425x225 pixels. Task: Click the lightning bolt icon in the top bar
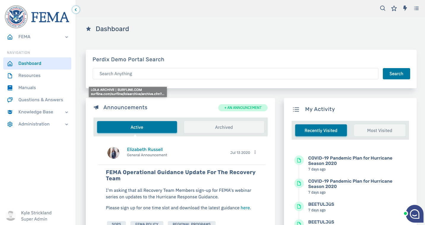(405, 8)
